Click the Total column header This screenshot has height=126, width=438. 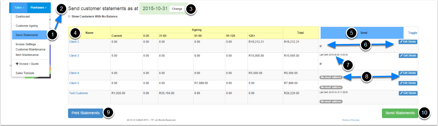point(301,33)
